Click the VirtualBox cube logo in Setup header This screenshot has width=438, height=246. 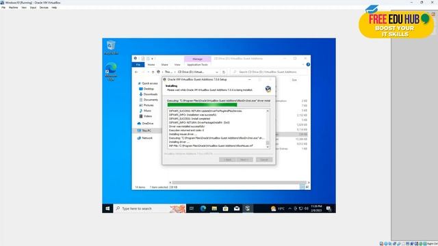(268, 89)
